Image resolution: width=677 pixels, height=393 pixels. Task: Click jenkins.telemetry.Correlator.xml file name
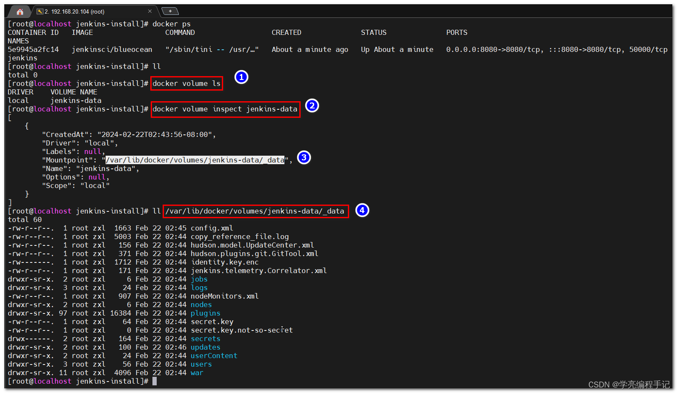(x=259, y=271)
